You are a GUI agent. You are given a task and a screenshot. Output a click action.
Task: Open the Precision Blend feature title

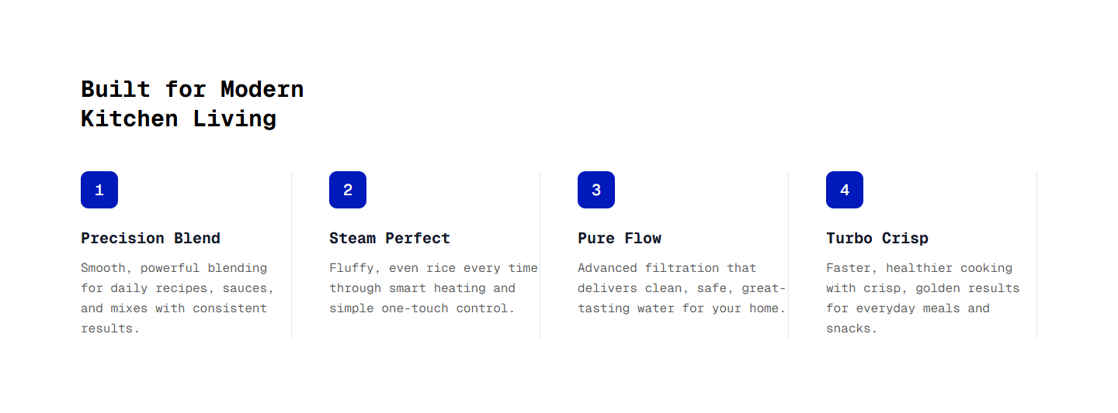pos(151,238)
